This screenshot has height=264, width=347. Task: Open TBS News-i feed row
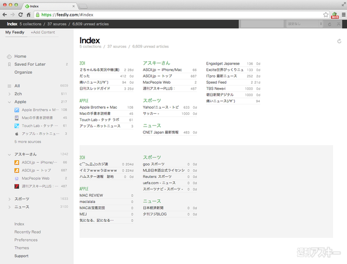click(233, 88)
